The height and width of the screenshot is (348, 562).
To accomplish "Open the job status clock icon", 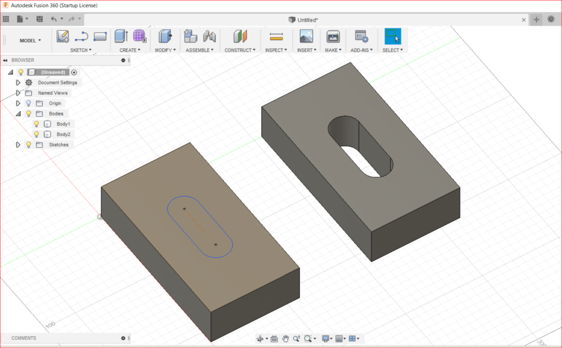I will pyautogui.click(x=551, y=19).
